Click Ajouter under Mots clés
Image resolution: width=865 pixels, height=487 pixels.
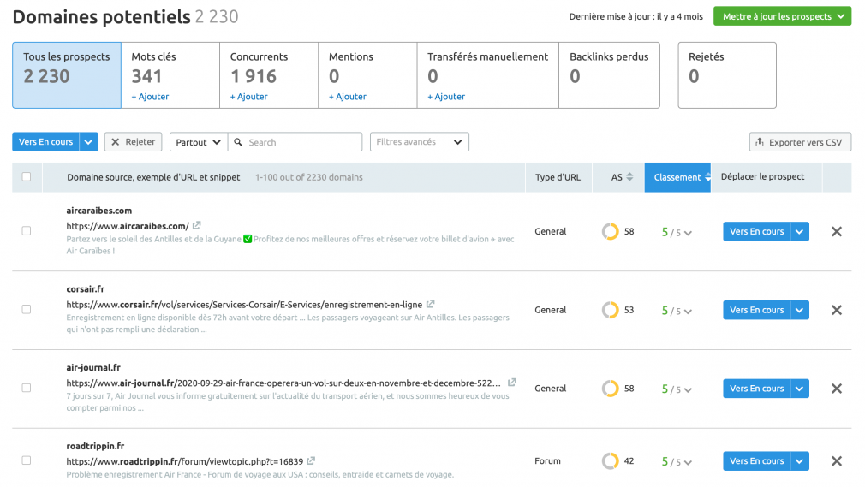[x=150, y=97]
